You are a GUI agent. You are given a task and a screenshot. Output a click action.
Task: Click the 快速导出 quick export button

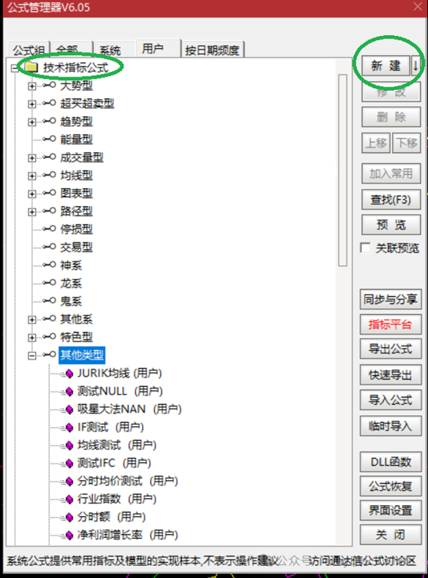coord(391,375)
